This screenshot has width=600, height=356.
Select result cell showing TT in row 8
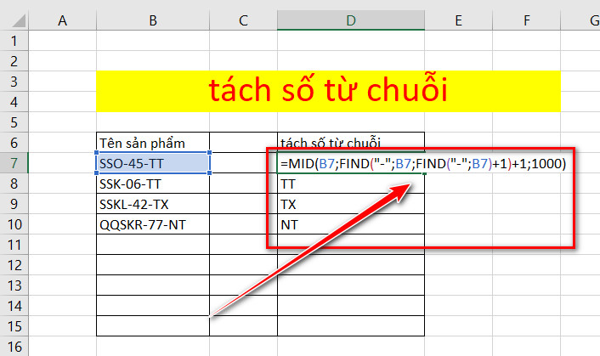coord(351,184)
